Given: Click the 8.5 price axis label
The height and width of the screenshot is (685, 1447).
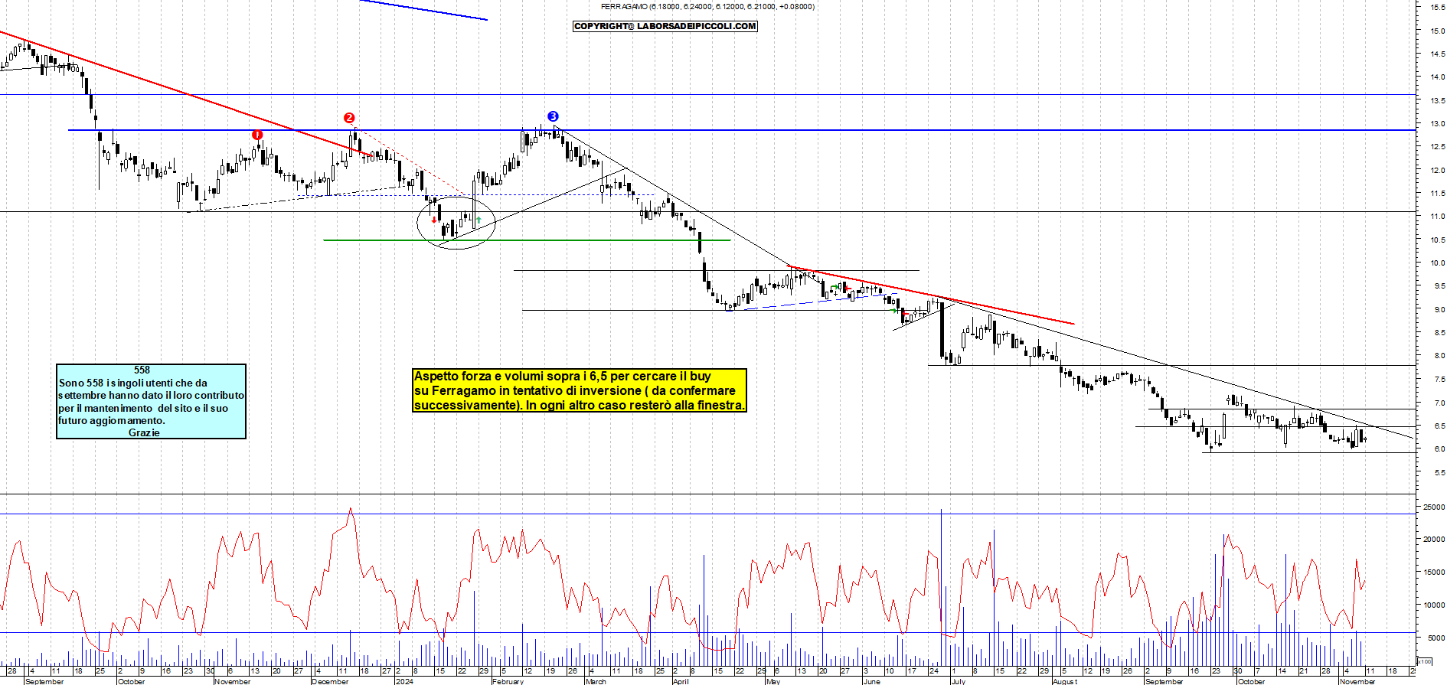Looking at the screenshot, I should click(1439, 332).
